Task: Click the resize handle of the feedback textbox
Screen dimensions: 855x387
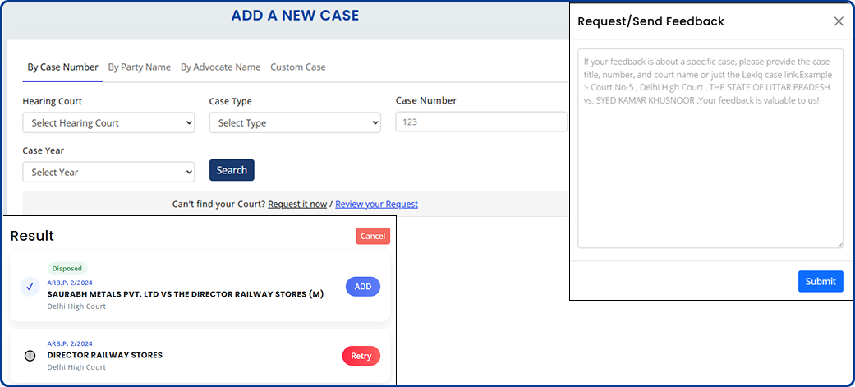Action: tap(839, 243)
